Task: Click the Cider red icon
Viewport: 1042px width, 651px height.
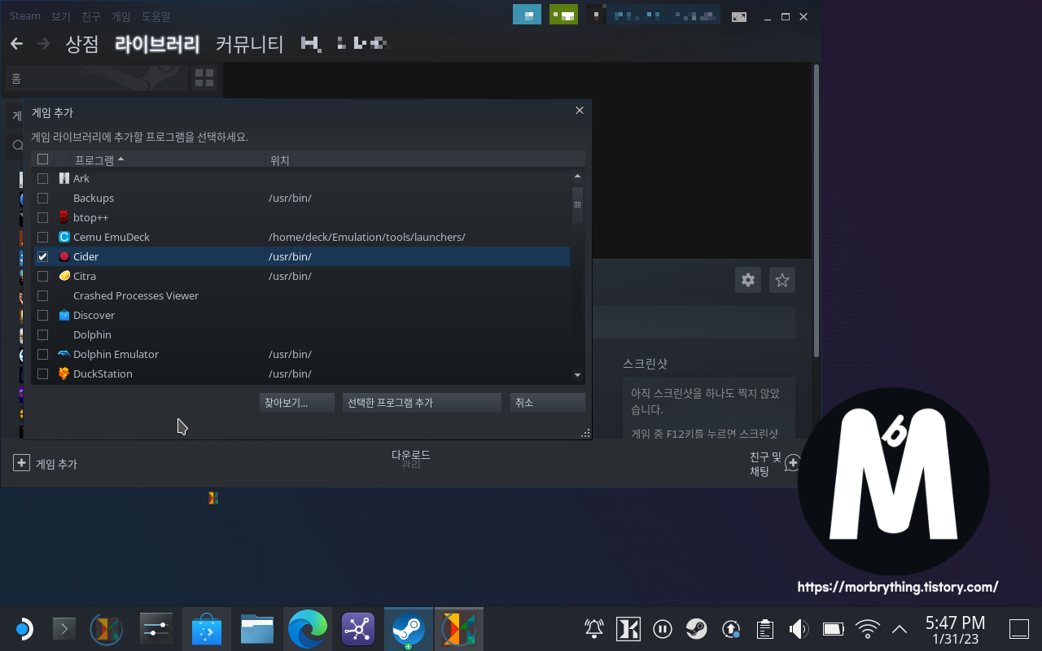Action: (64, 256)
